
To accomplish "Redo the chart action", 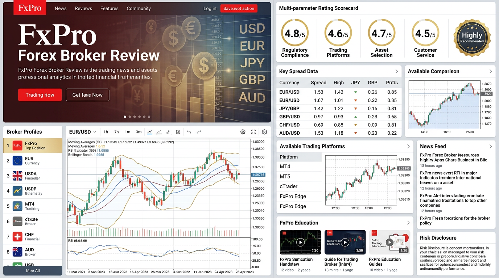I will tap(199, 132).
